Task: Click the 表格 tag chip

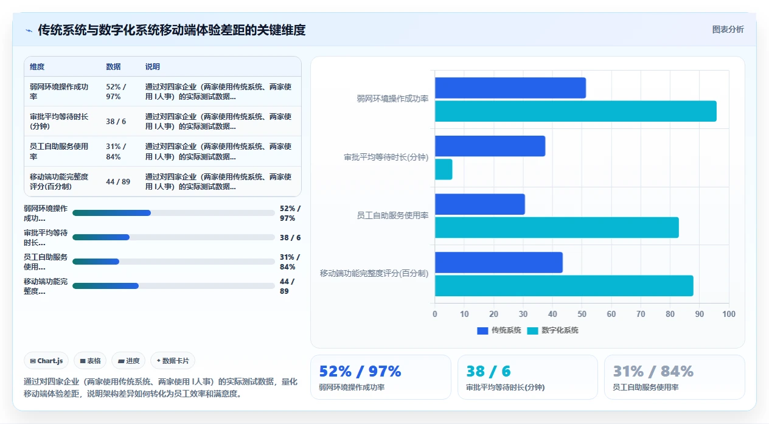Action: click(x=90, y=361)
